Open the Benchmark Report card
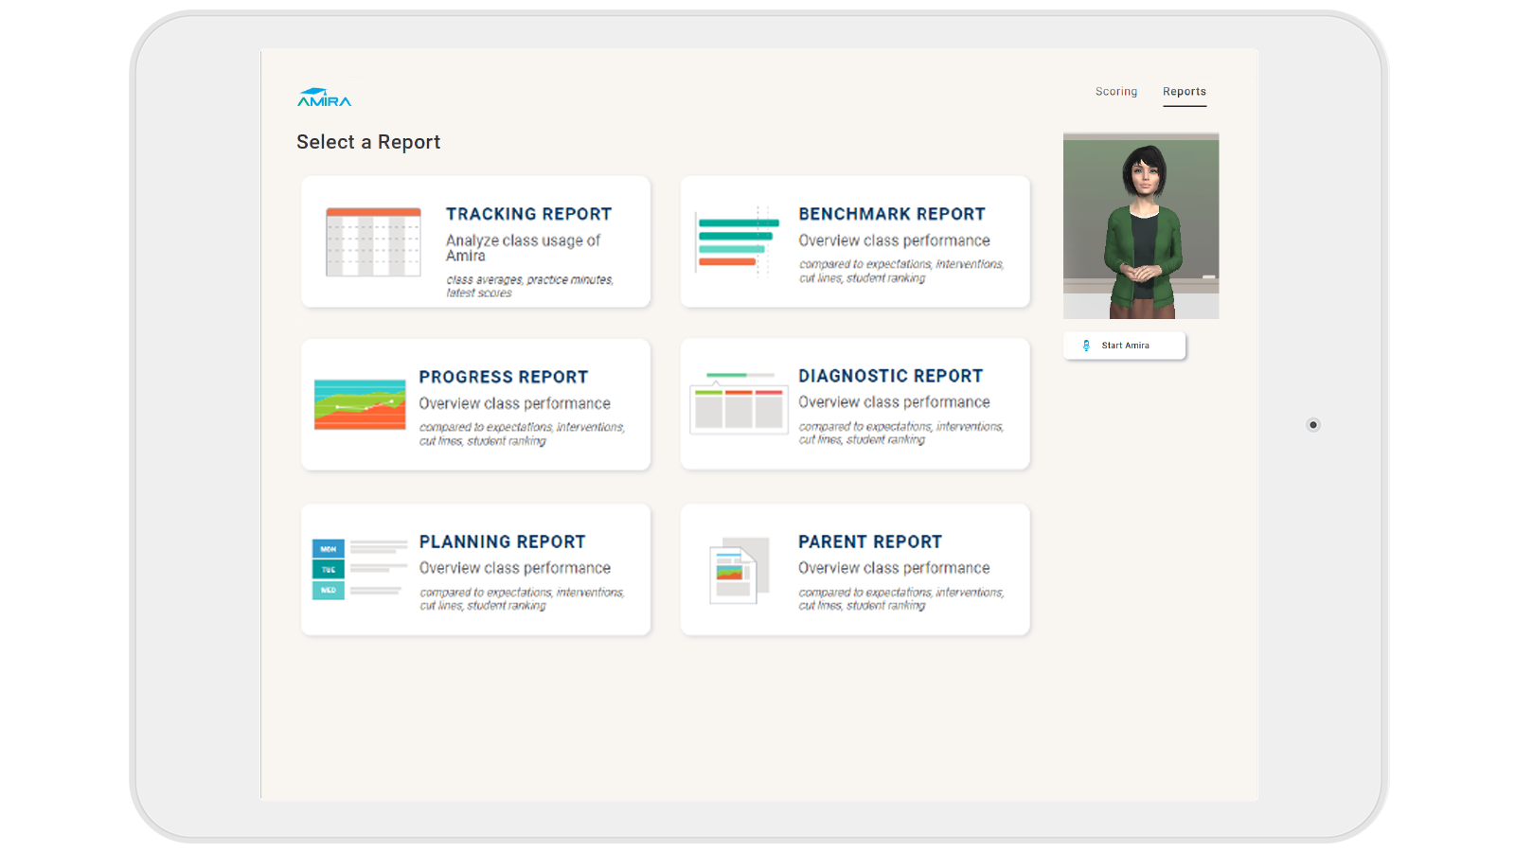Image resolution: width=1515 pixels, height=852 pixels. [854, 241]
